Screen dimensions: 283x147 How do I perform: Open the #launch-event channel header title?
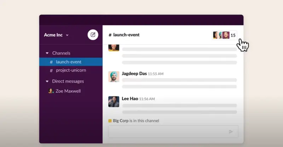124,35
